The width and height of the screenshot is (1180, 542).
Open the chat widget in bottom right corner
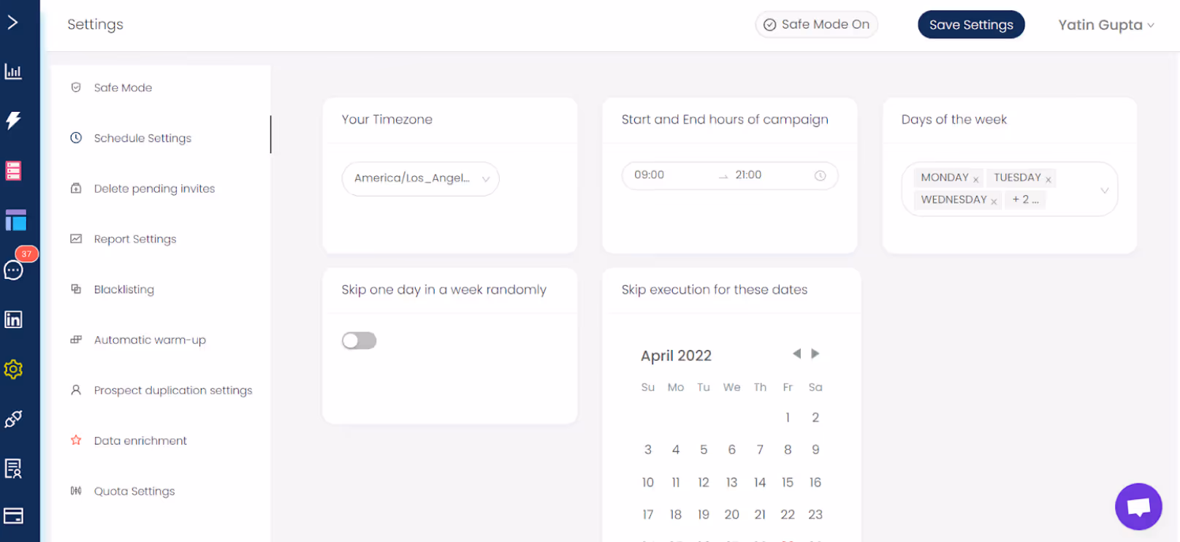[x=1138, y=506]
